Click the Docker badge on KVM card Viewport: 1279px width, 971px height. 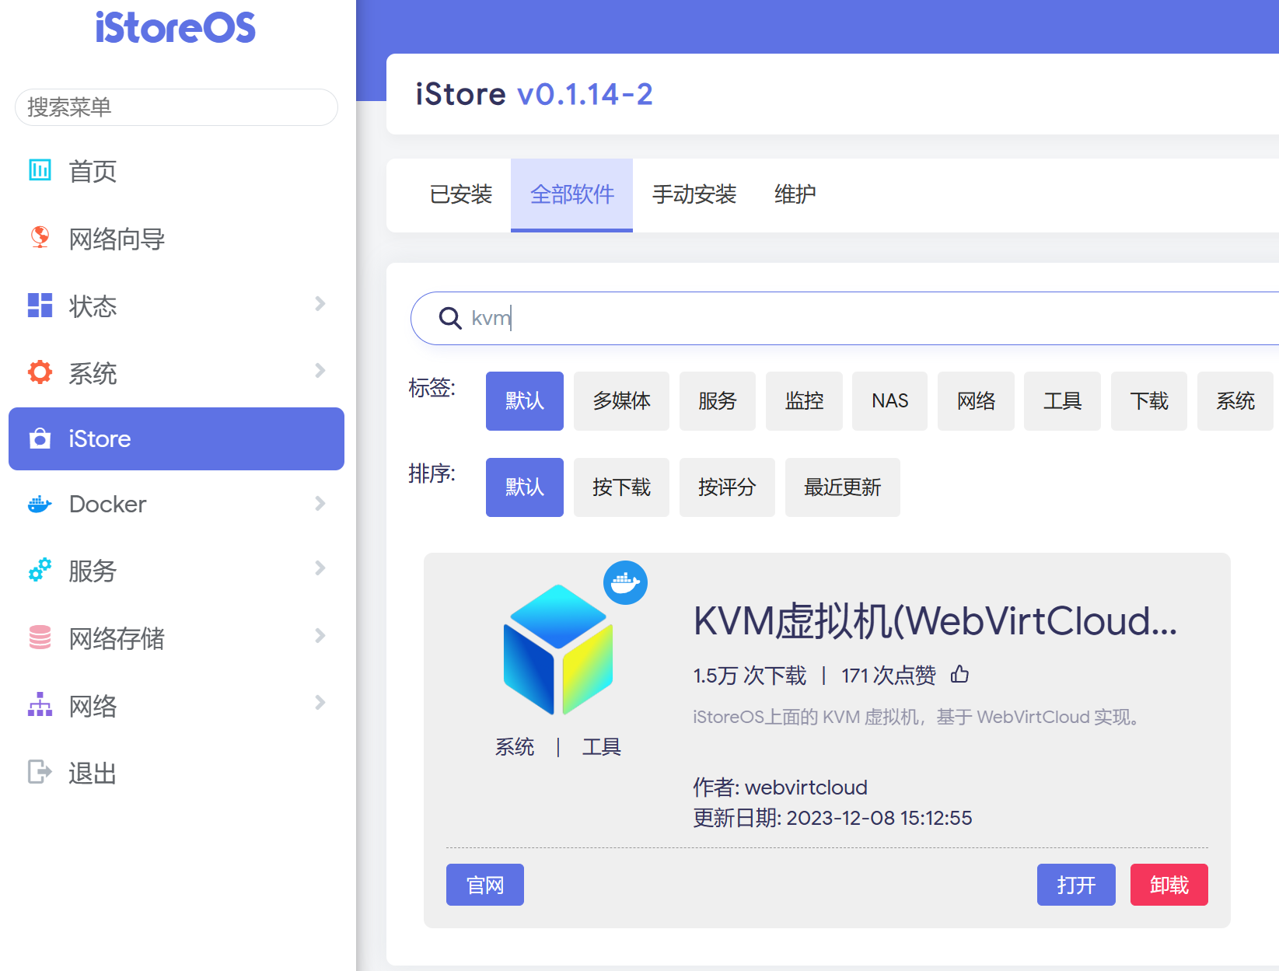tap(626, 582)
